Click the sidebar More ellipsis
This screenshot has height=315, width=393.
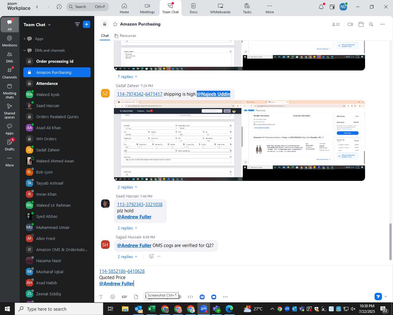pyautogui.click(x=10, y=161)
